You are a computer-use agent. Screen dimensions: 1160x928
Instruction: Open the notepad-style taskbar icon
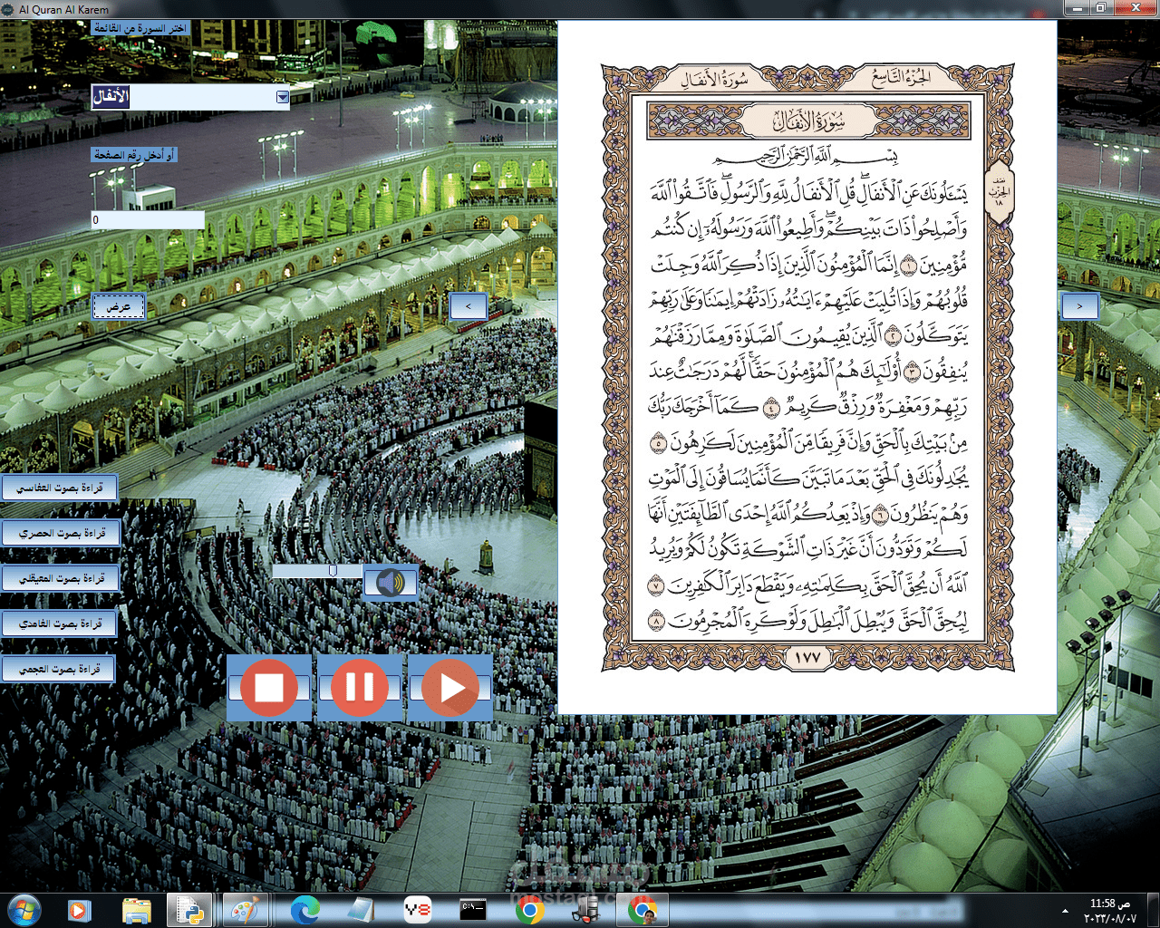pos(361,910)
